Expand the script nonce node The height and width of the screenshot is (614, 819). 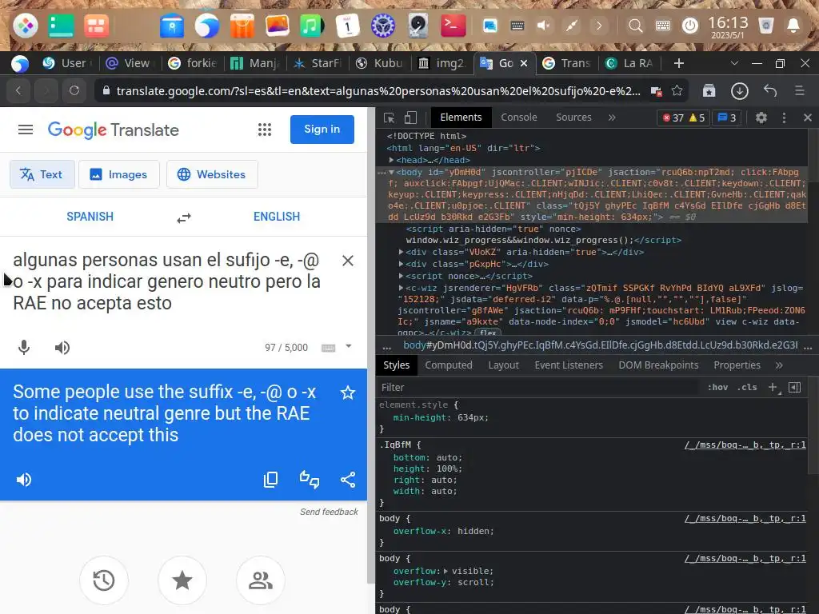[402, 276]
